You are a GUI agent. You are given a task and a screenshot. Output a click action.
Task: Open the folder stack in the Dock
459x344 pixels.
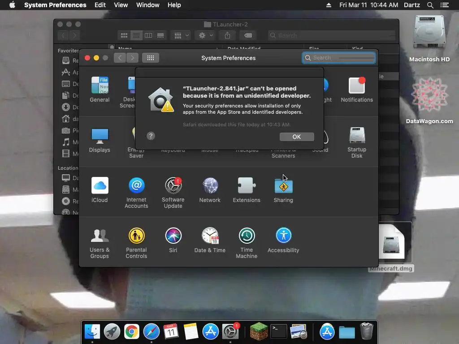[x=346, y=332]
